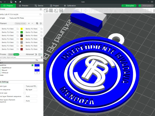The height and width of the screenshot is (116, 155).
Task: Open filament 6 Bambu PLA Basic dropdown
Action: coord(32,35)
